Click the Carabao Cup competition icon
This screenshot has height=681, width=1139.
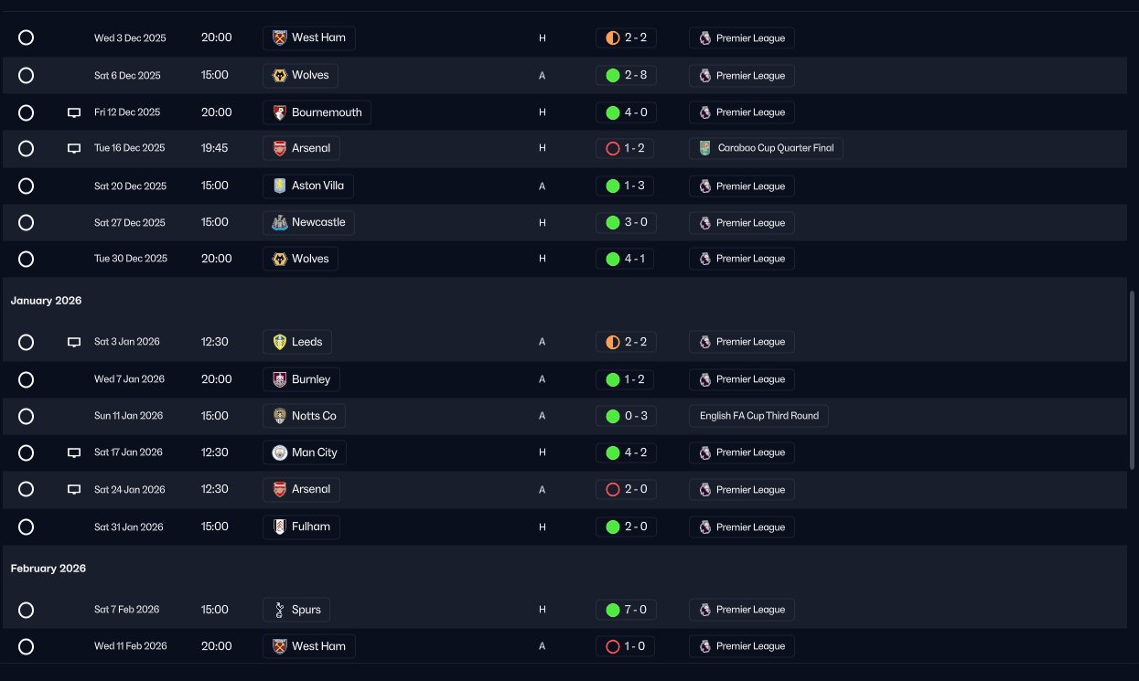704,148
